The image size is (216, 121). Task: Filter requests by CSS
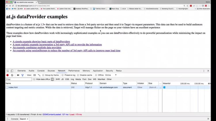coord(67,79)
